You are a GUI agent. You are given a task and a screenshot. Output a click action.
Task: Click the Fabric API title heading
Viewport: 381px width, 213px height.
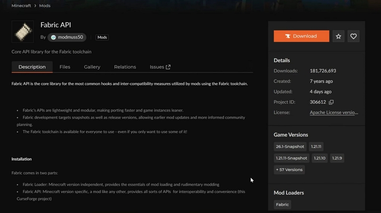tap(56, 25)
